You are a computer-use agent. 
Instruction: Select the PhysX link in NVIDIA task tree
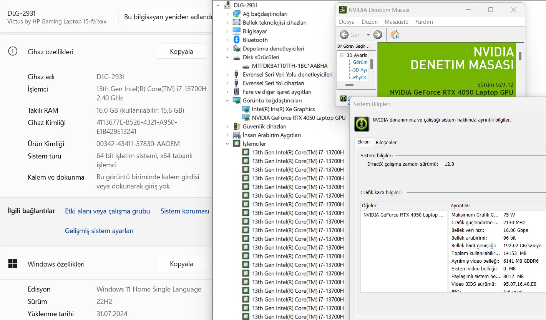360,77
